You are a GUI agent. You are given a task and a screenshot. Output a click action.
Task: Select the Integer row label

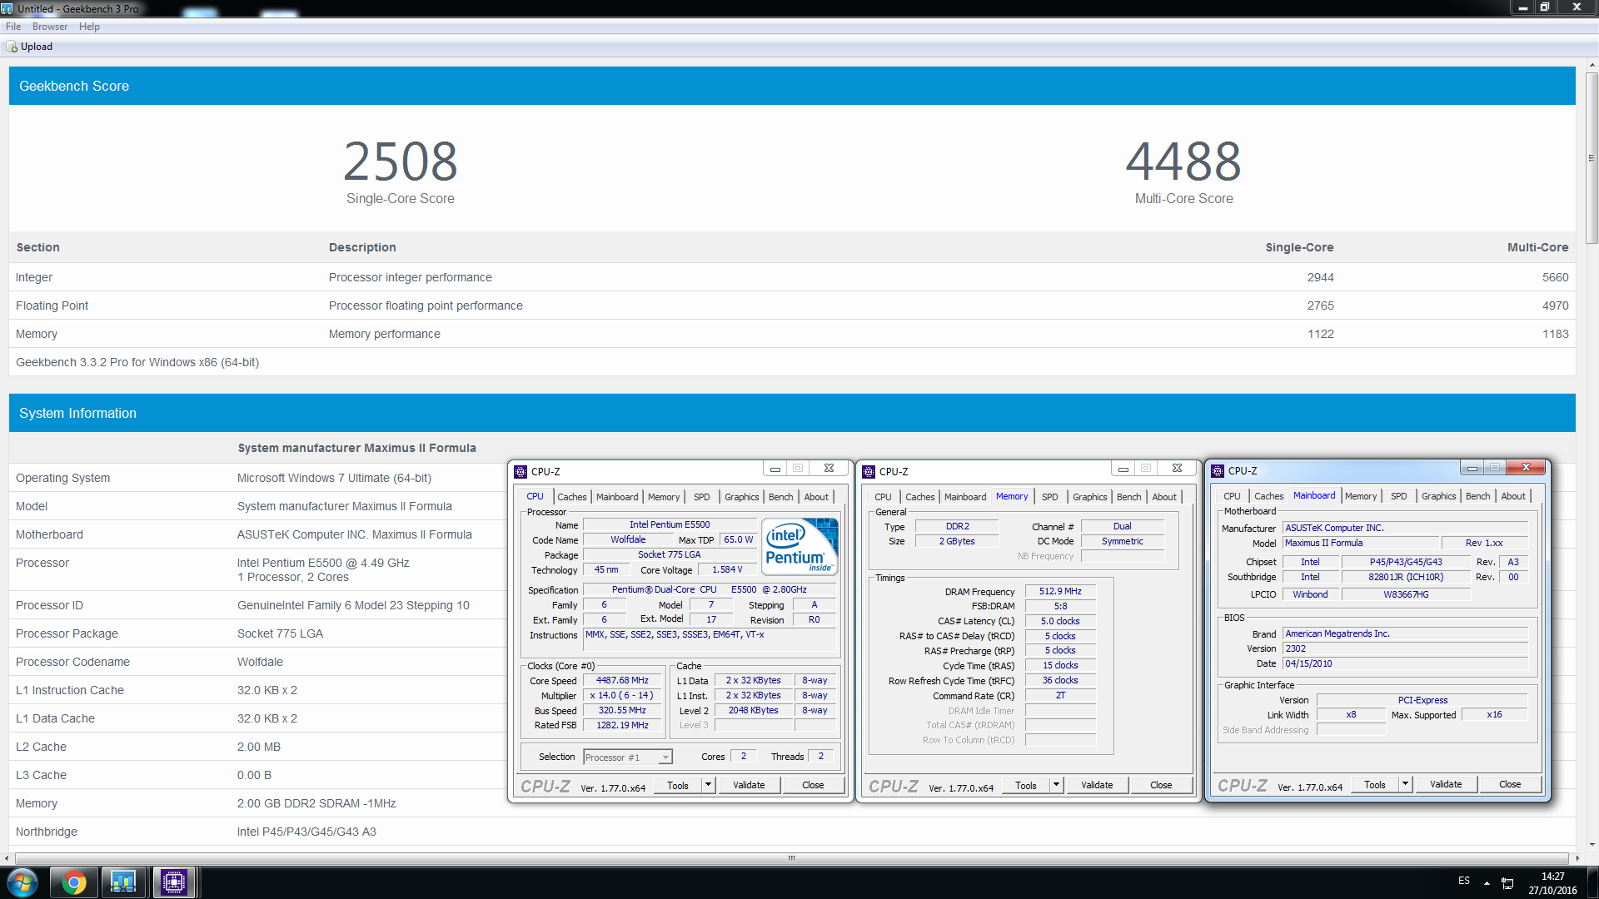point(34,277)
